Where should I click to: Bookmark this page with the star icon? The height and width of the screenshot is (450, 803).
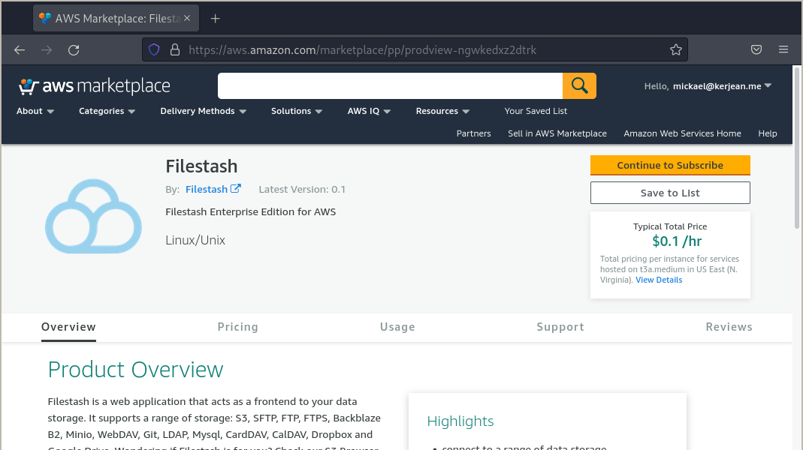[x=676, y=49]
